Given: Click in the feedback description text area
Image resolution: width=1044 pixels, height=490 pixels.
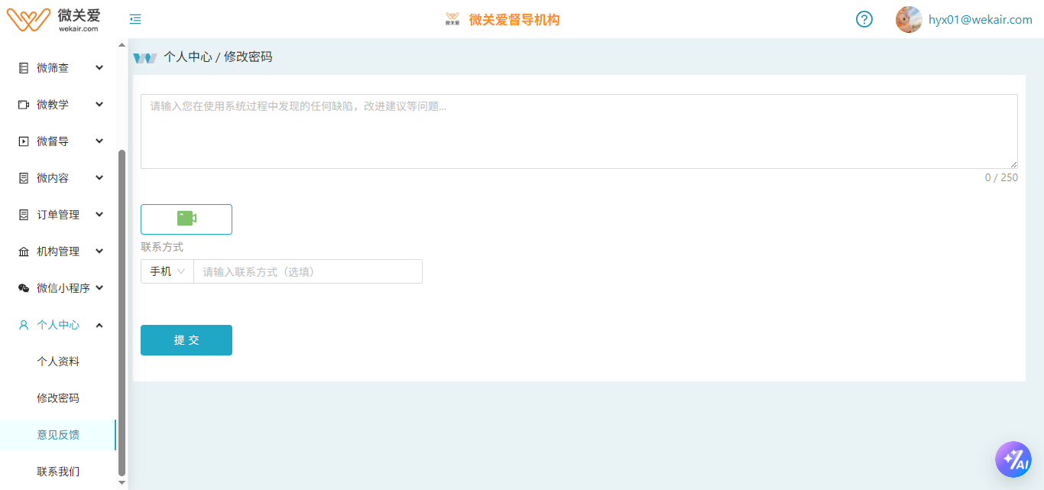Looking at the screenshot, I should pyautogui.click(x=579, y=131).
